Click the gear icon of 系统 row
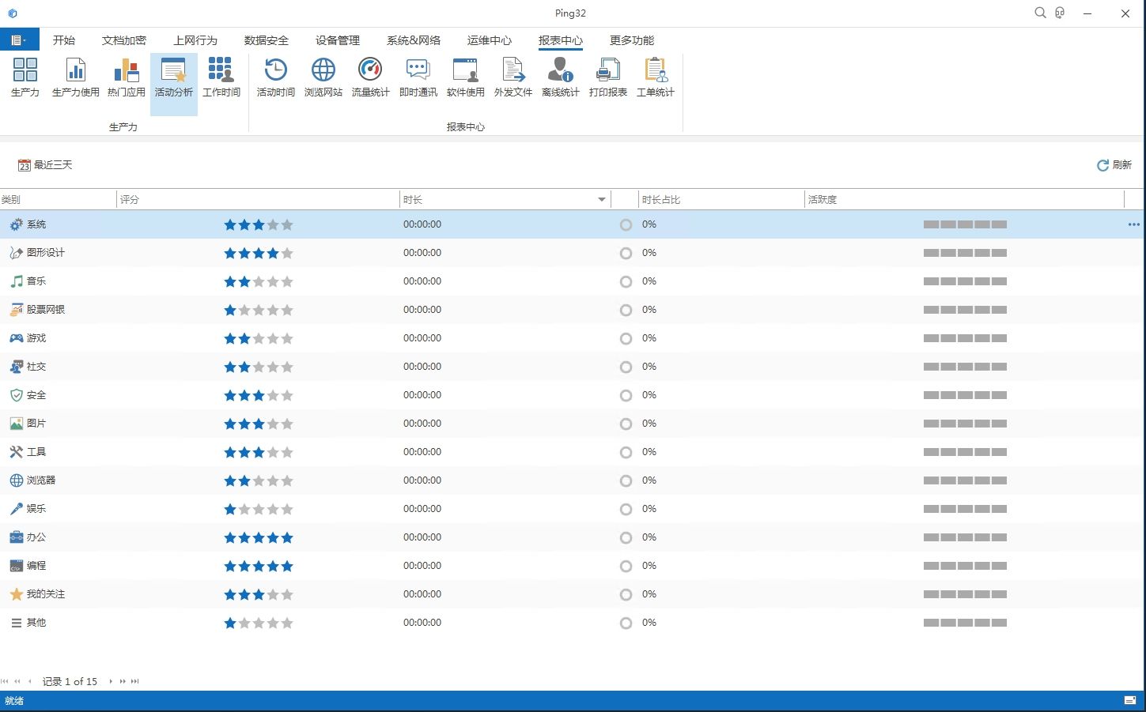The width and height of the screenshot is (1146, 712). [16, 224]
